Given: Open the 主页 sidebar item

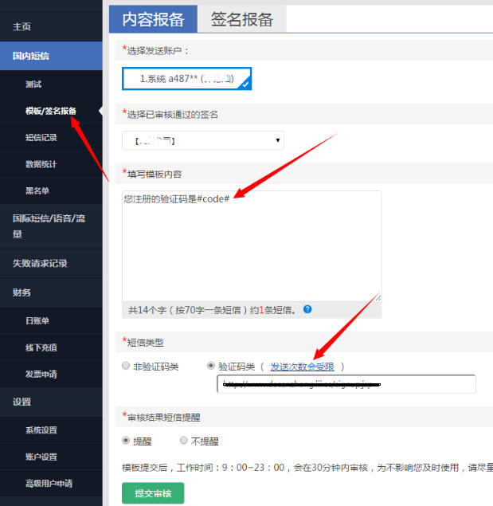Looking at the screenshot, I should [x=22, y=26].
